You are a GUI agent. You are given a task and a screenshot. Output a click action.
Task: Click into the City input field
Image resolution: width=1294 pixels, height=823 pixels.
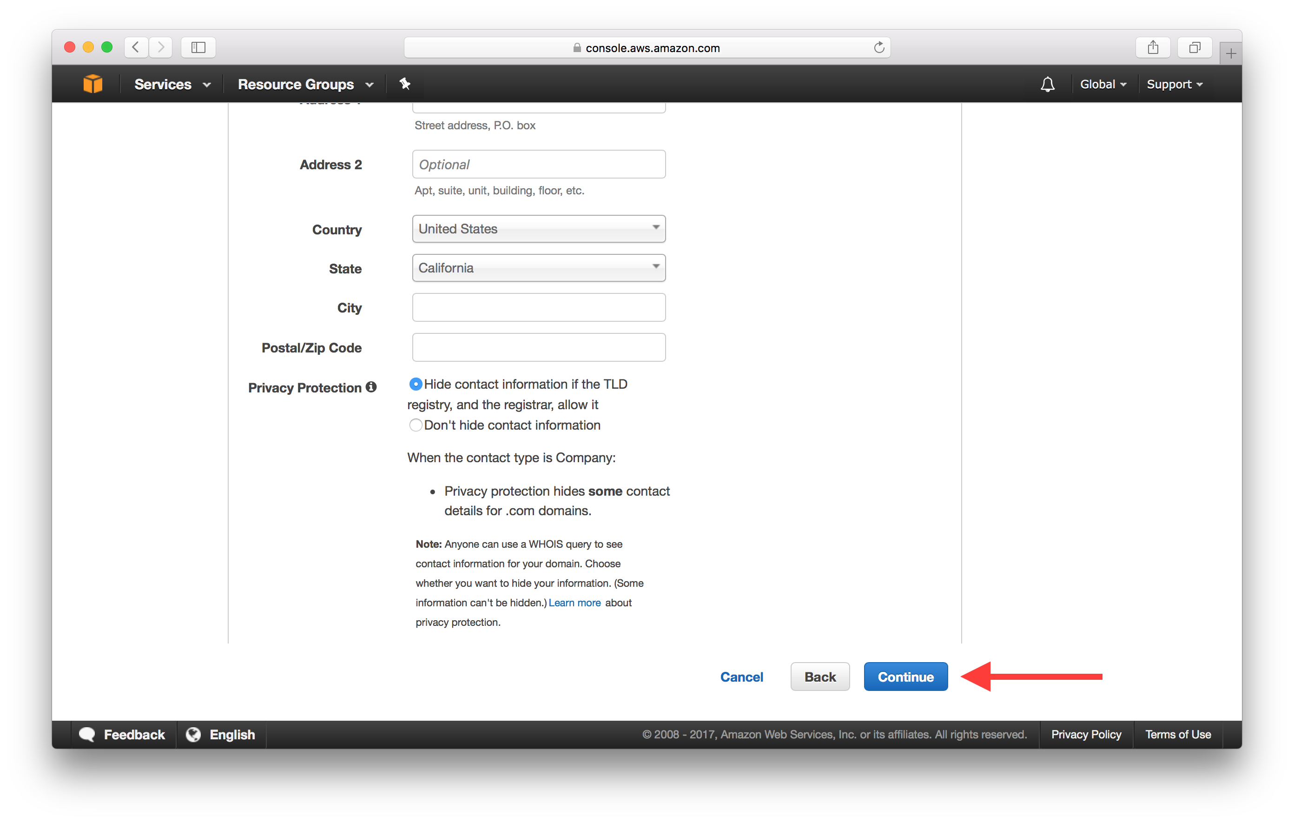click(538, 307)
